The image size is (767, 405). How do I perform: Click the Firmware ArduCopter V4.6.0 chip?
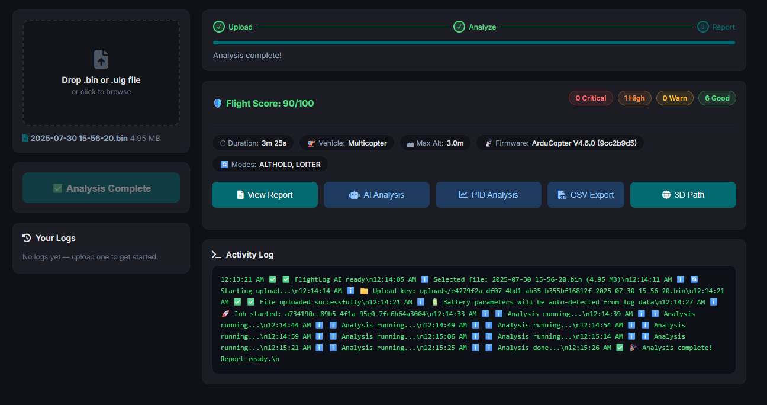point(560,143)
